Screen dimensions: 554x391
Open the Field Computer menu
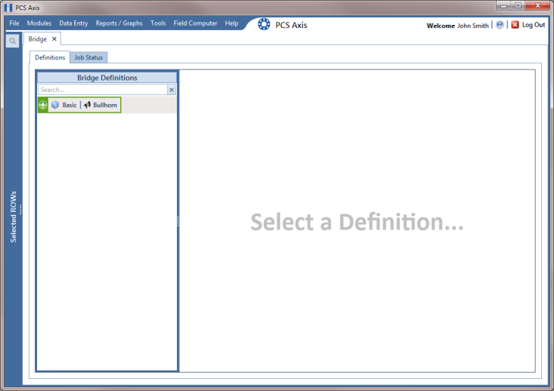coord(196,23)
